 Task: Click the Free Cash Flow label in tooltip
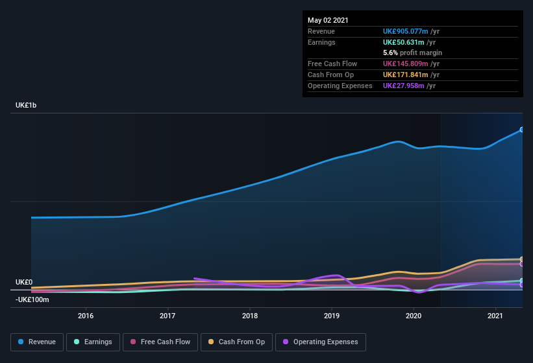pyautogui.click(x=332, y=64)
